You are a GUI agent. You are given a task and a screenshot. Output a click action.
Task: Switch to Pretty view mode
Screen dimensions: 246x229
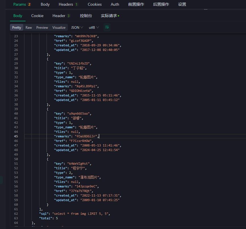(x=16, y=28)
